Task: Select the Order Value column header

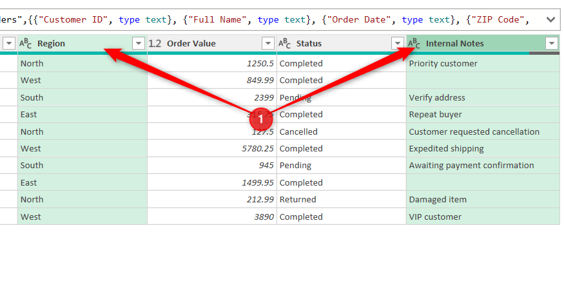Action: pos(212,44)
